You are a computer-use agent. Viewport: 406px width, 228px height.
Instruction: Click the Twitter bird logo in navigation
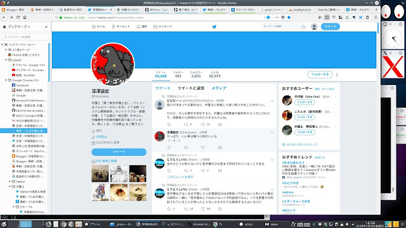point(214,27)
